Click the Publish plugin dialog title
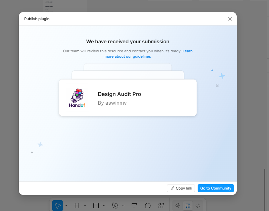 tap(37, 19)
